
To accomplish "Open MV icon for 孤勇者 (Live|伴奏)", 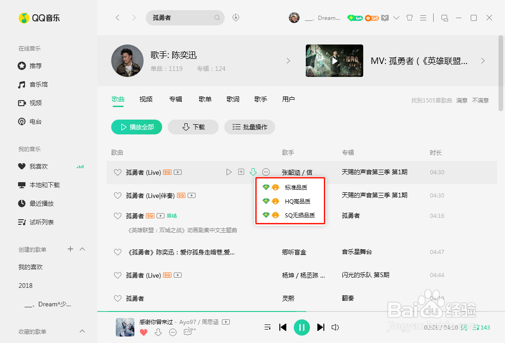I will [192, 196].
